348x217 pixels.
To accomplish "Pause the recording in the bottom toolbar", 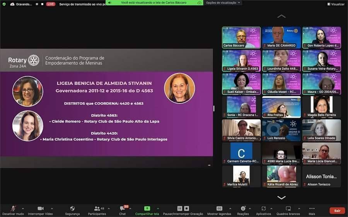I will [180, 209].
